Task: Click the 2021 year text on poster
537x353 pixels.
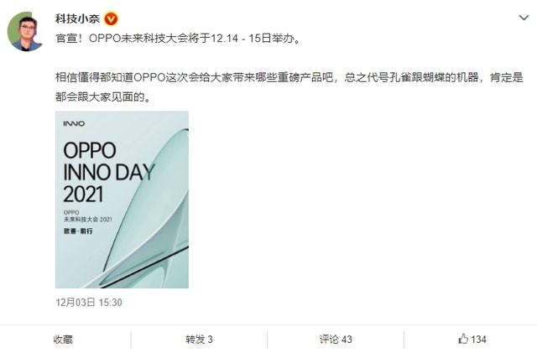Action: 83,195
